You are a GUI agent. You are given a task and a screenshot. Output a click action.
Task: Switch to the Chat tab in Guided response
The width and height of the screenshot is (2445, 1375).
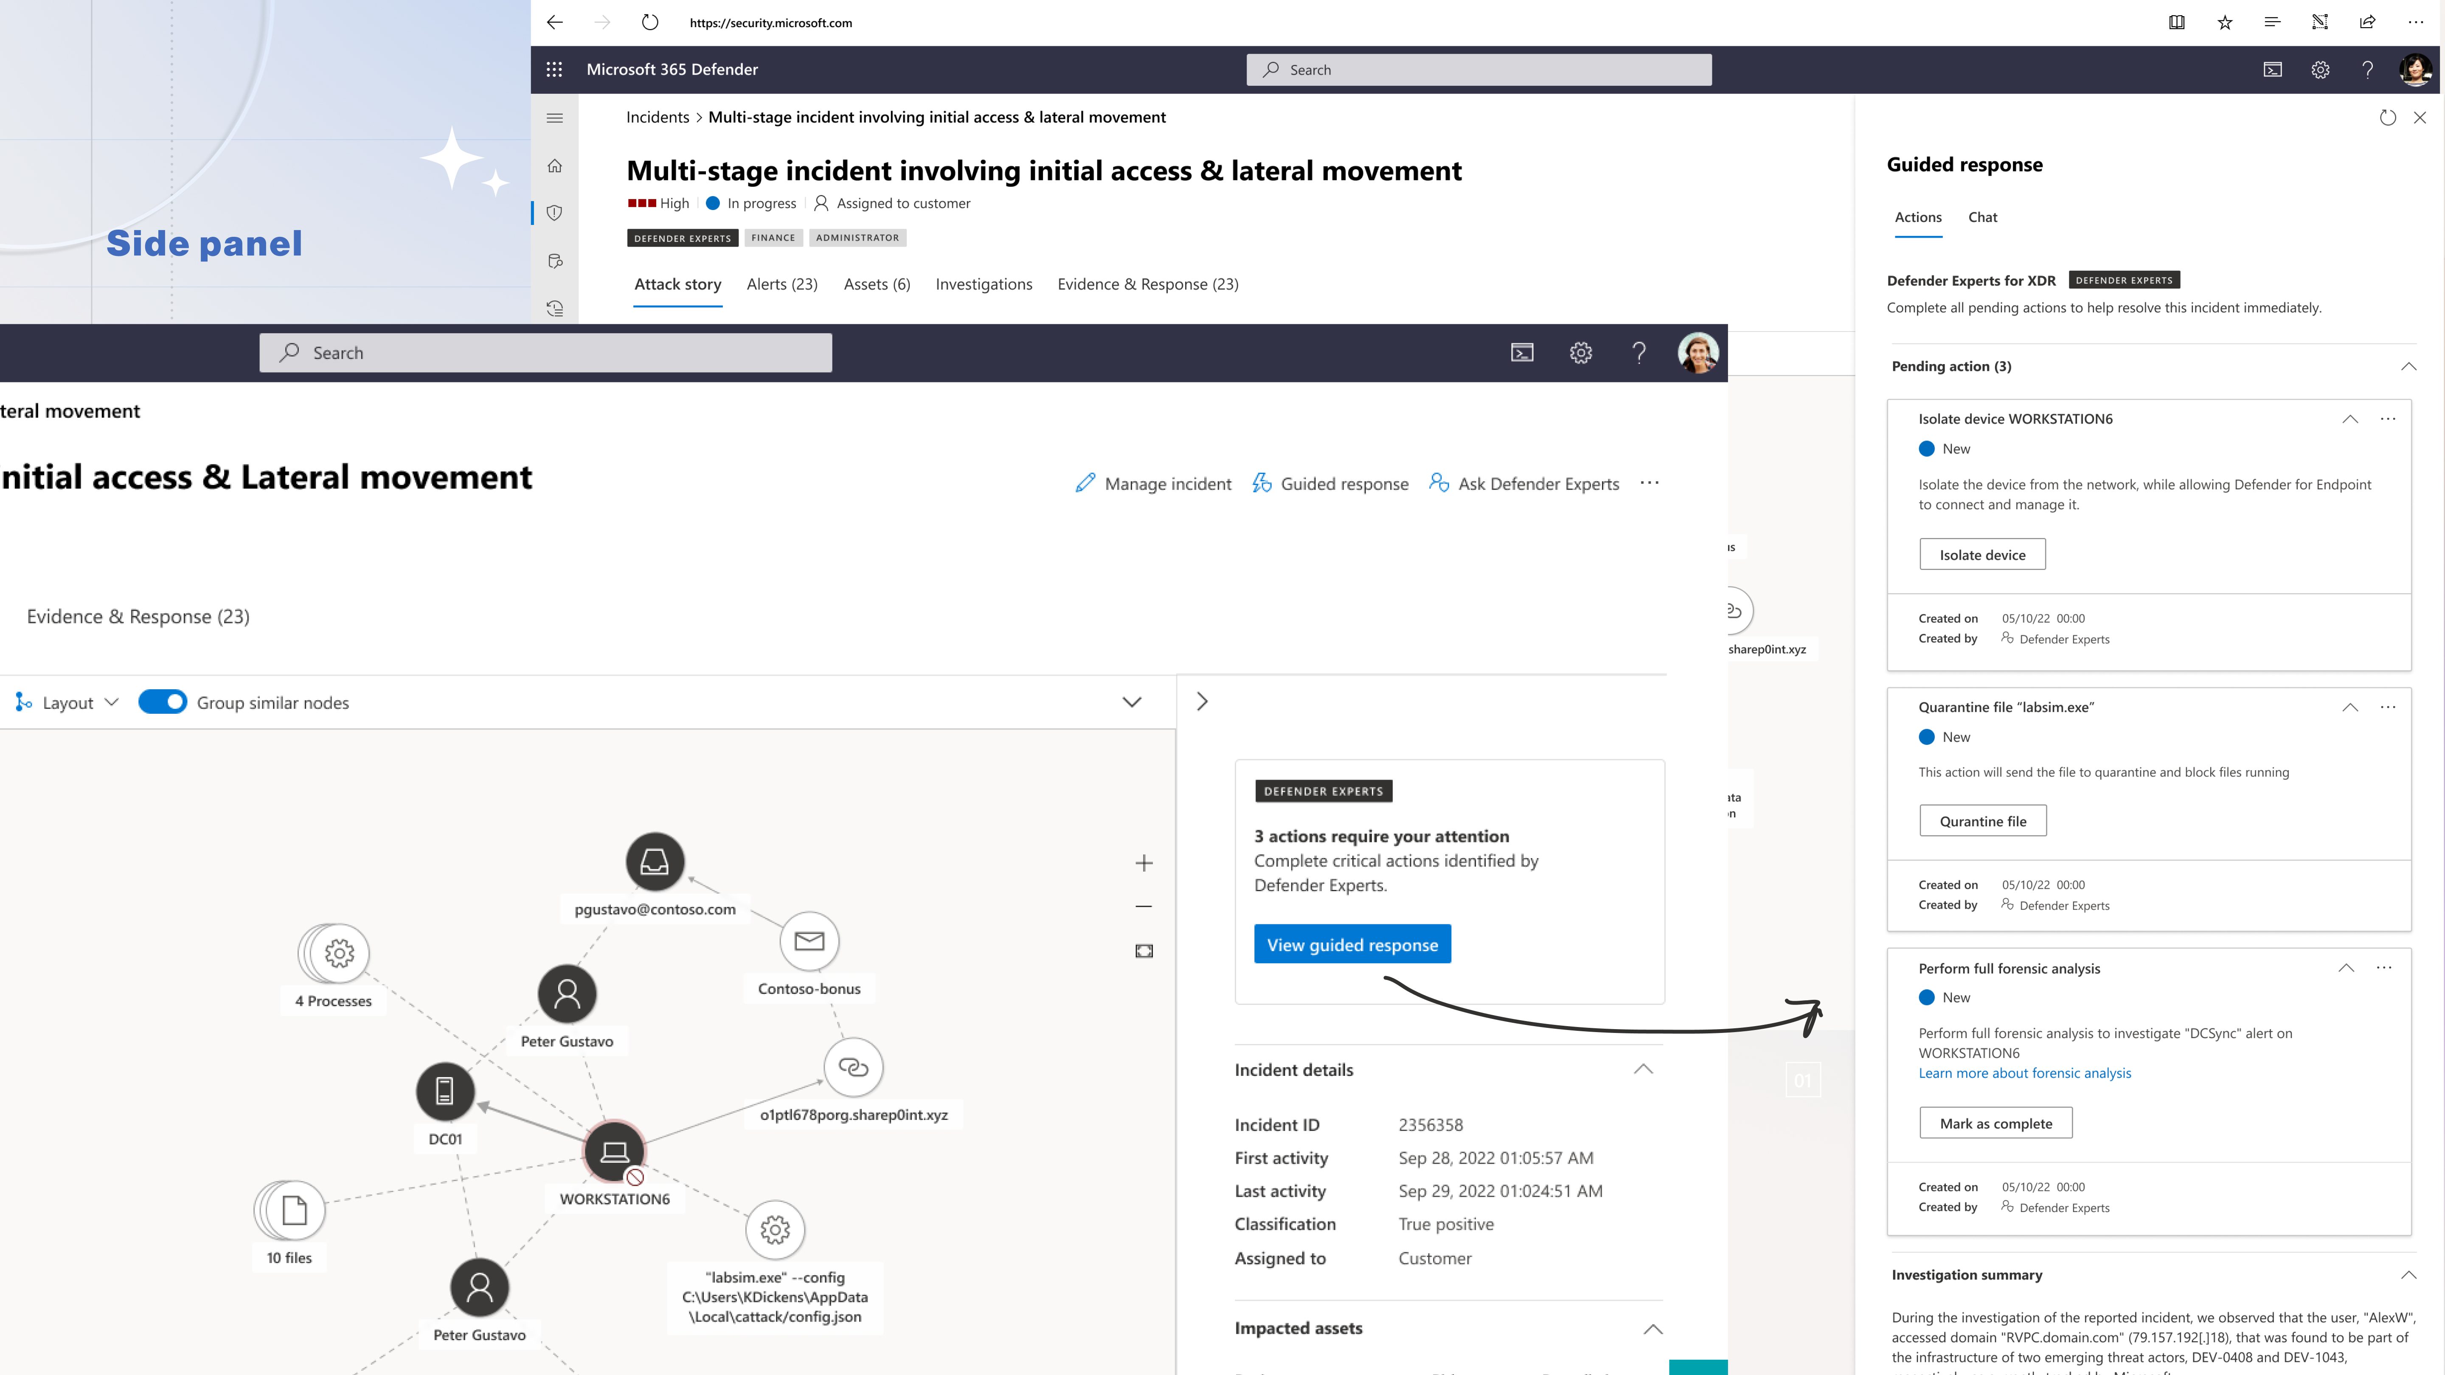pos(1982,217)
